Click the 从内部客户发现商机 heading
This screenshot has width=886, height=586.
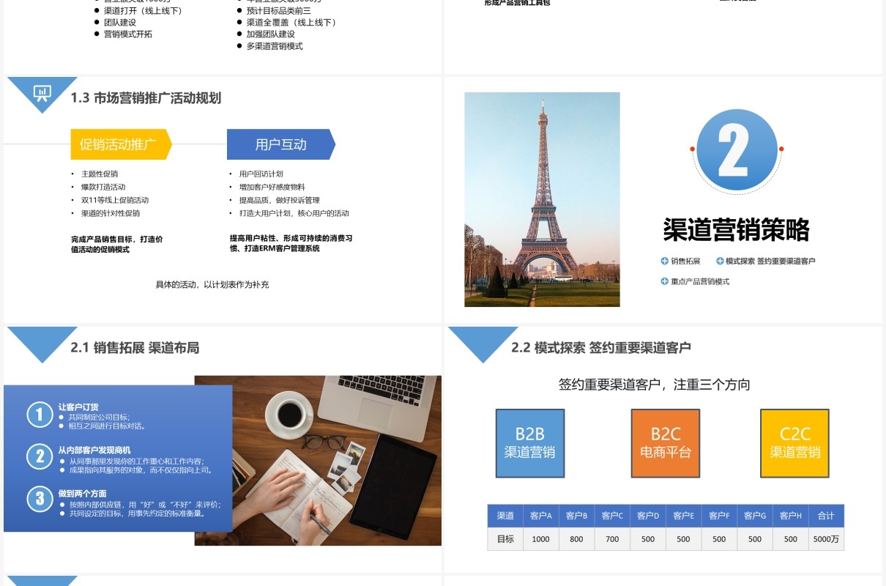click(94, 450)
